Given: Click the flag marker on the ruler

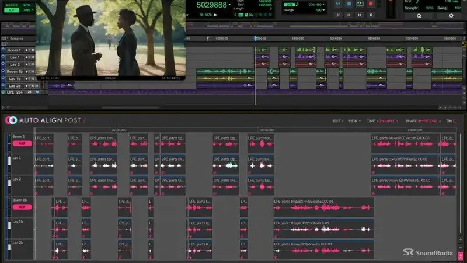Looking at the screenshot, I should [208, 39].
